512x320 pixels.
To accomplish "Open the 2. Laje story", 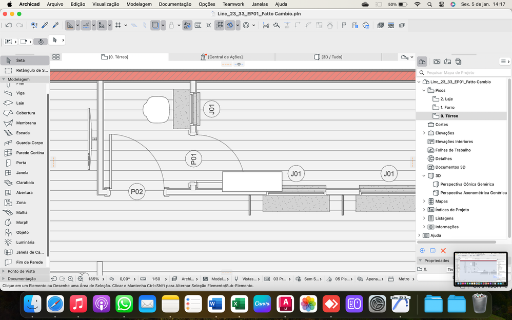I will click(x=446, y=99).
